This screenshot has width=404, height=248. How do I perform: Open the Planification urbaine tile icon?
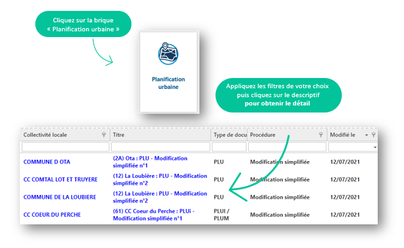click(168, 54)
